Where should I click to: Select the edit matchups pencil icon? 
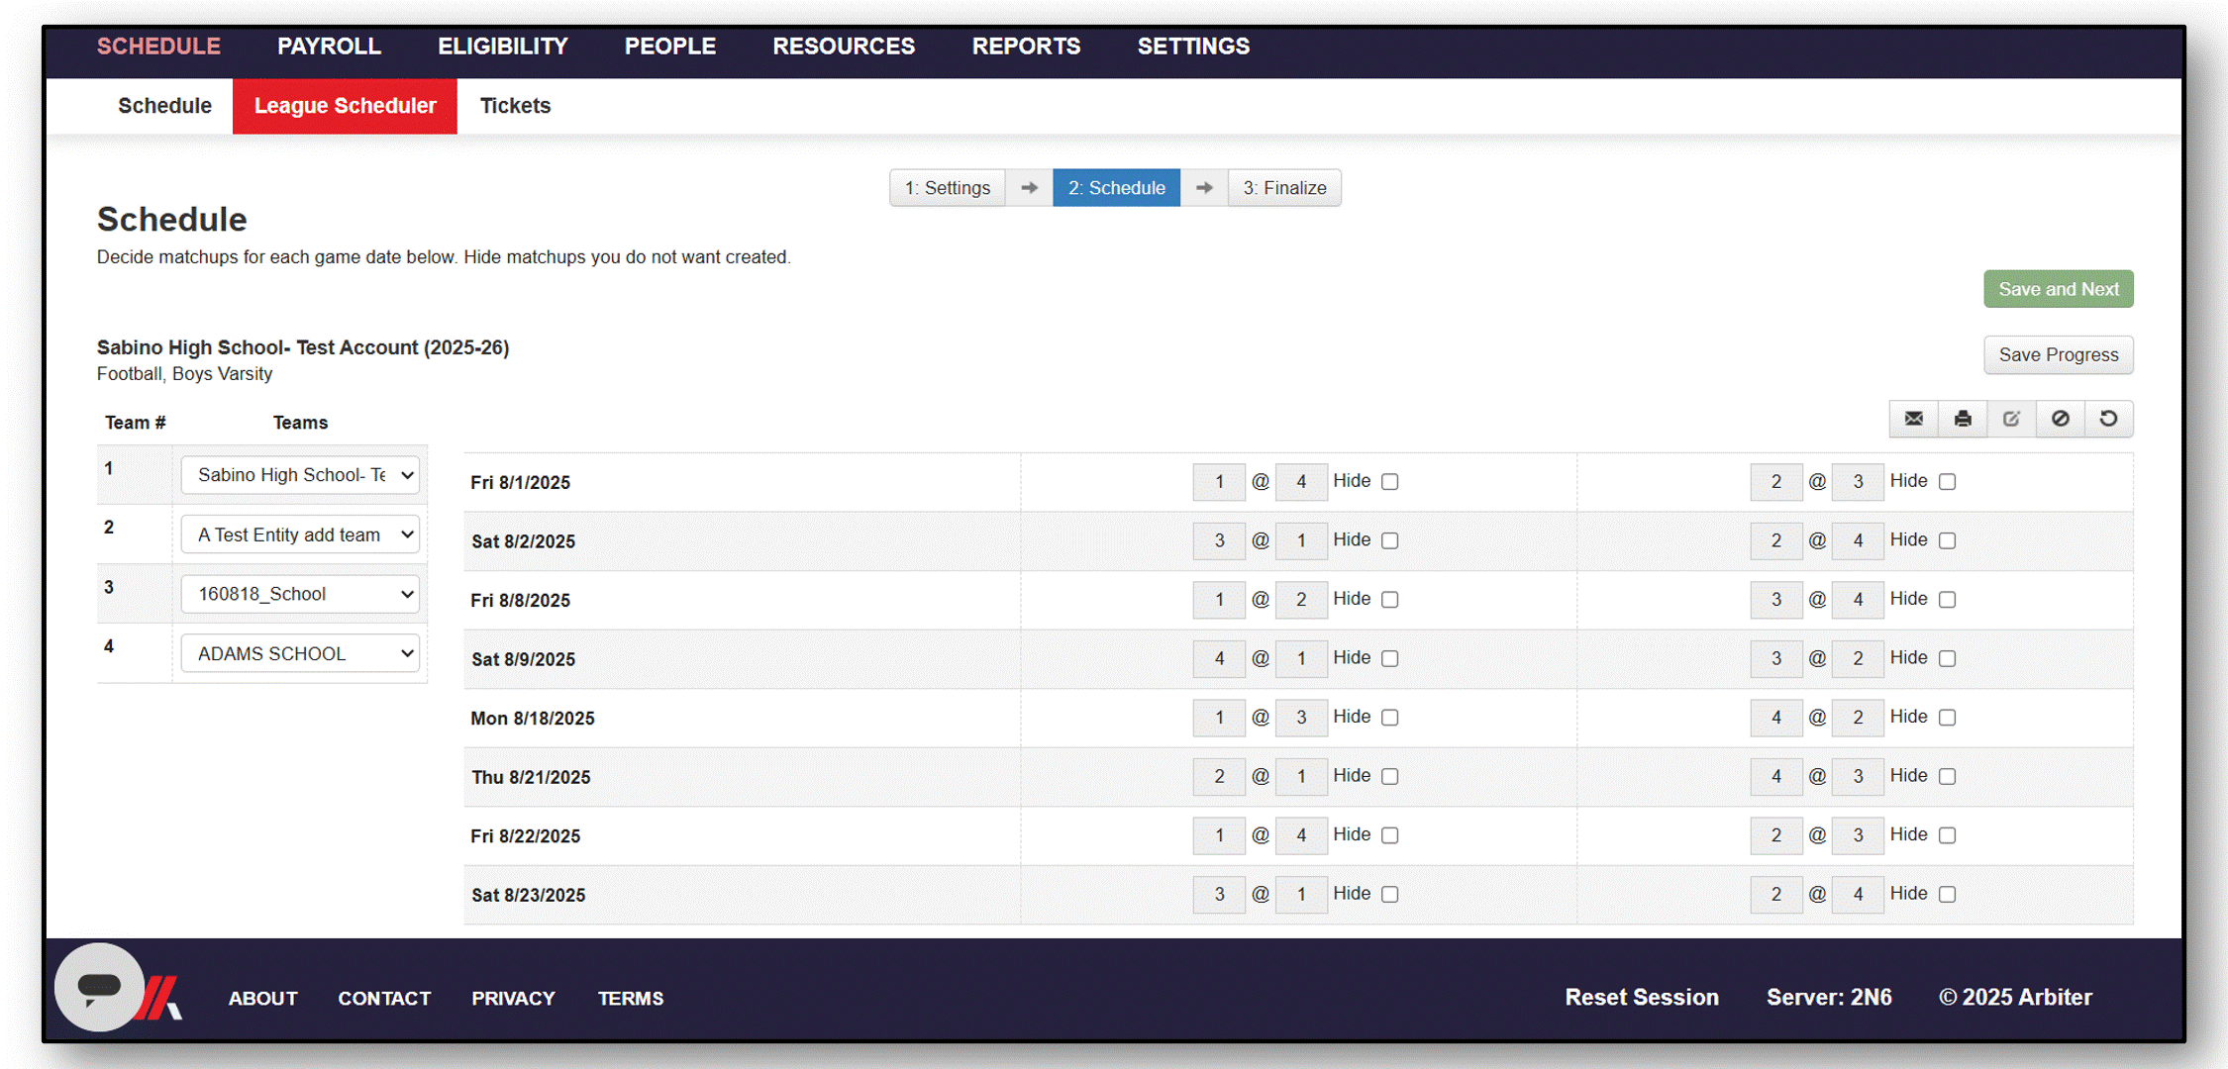coord(2011,419)
